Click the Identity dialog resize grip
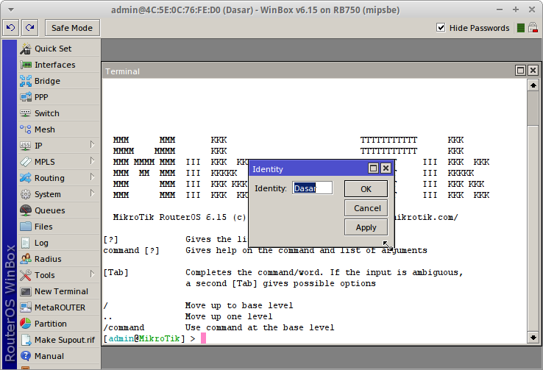 click(x=388, y=246)
